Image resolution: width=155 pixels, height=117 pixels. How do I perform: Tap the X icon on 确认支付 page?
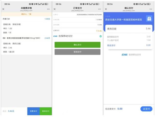pyautogui.click(x=106, y=9)
